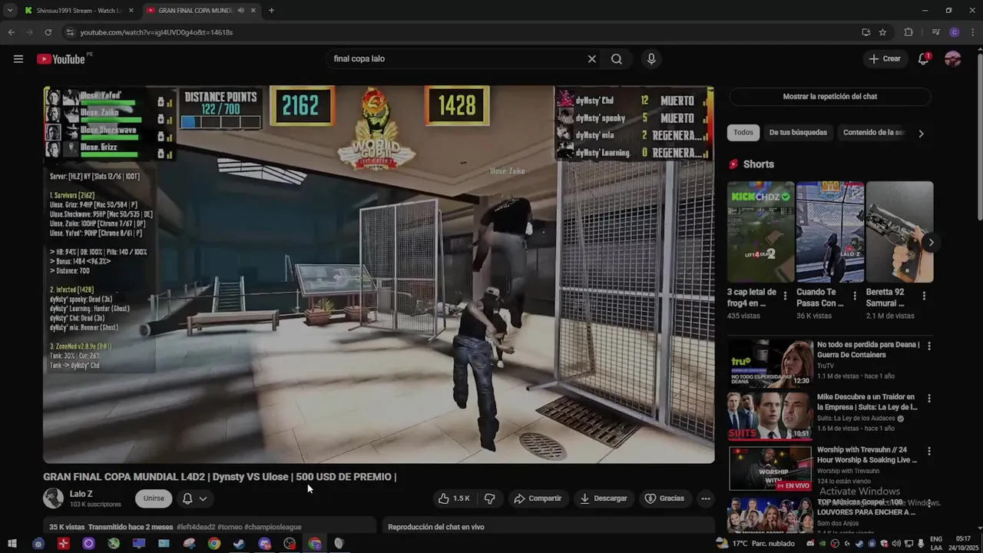Open options for 'Mike Descubre' video
This screenshot has width=983, height=553.
pos(928,399)
